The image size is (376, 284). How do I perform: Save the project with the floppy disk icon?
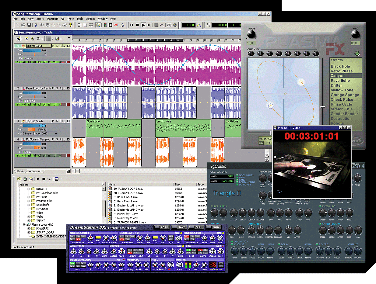tap(29, 25)
